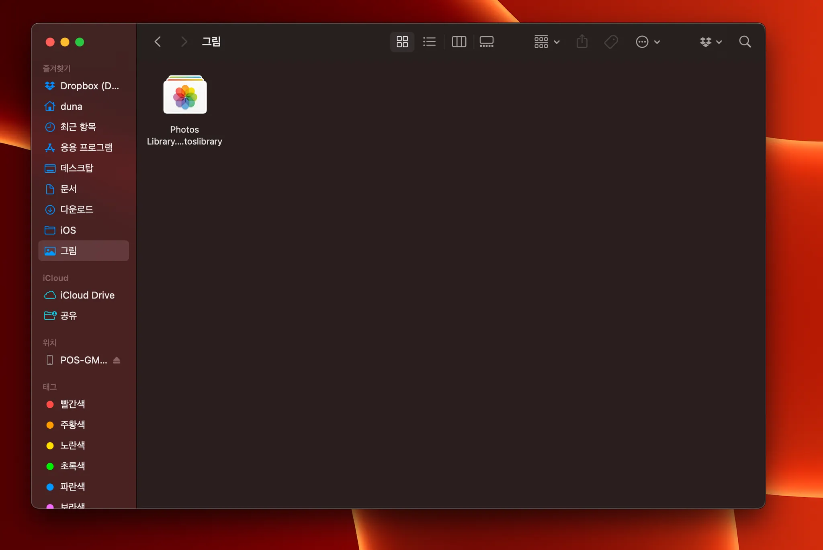Open 다운로드 folder in sidebar
This screenshot has width=823, height=550.
click(x=77, y=209)
